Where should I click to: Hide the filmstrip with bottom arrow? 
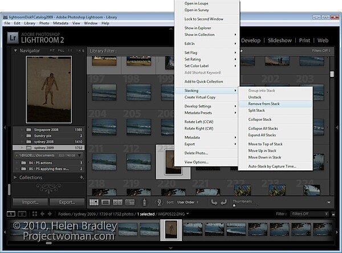pyautogui.click(x=171, y=248)
